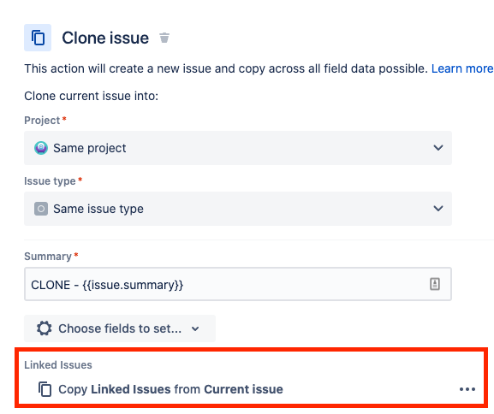Viewport: 494px width, 414px height.
Task: Open the Learn more link
Action: coord(462,68)
